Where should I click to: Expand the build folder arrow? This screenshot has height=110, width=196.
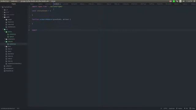coord(3,12)
